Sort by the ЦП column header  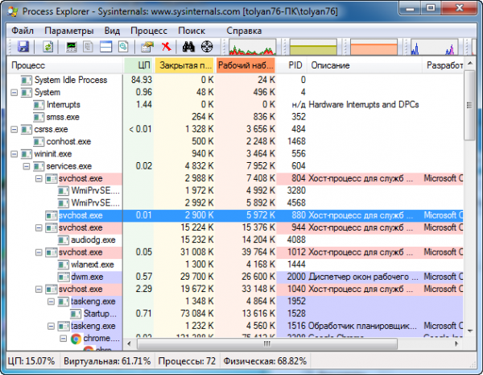[139, 65]
